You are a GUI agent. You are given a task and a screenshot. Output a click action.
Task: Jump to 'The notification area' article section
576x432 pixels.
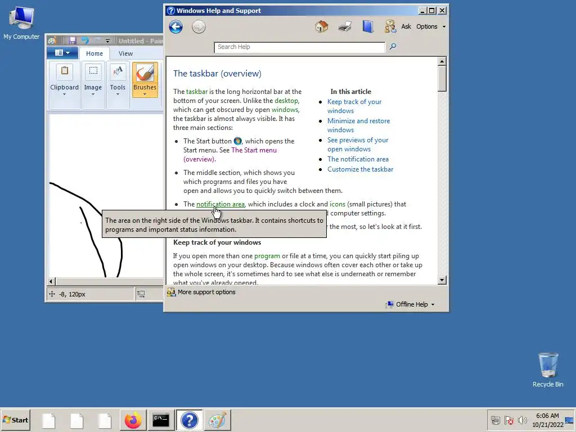(358, 159)
